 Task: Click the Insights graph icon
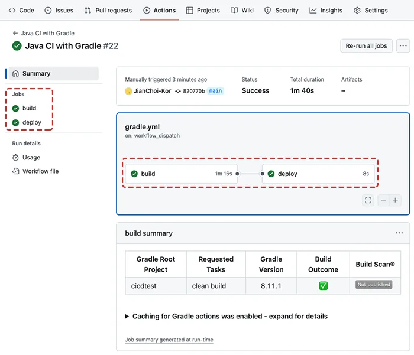[313, 10]
